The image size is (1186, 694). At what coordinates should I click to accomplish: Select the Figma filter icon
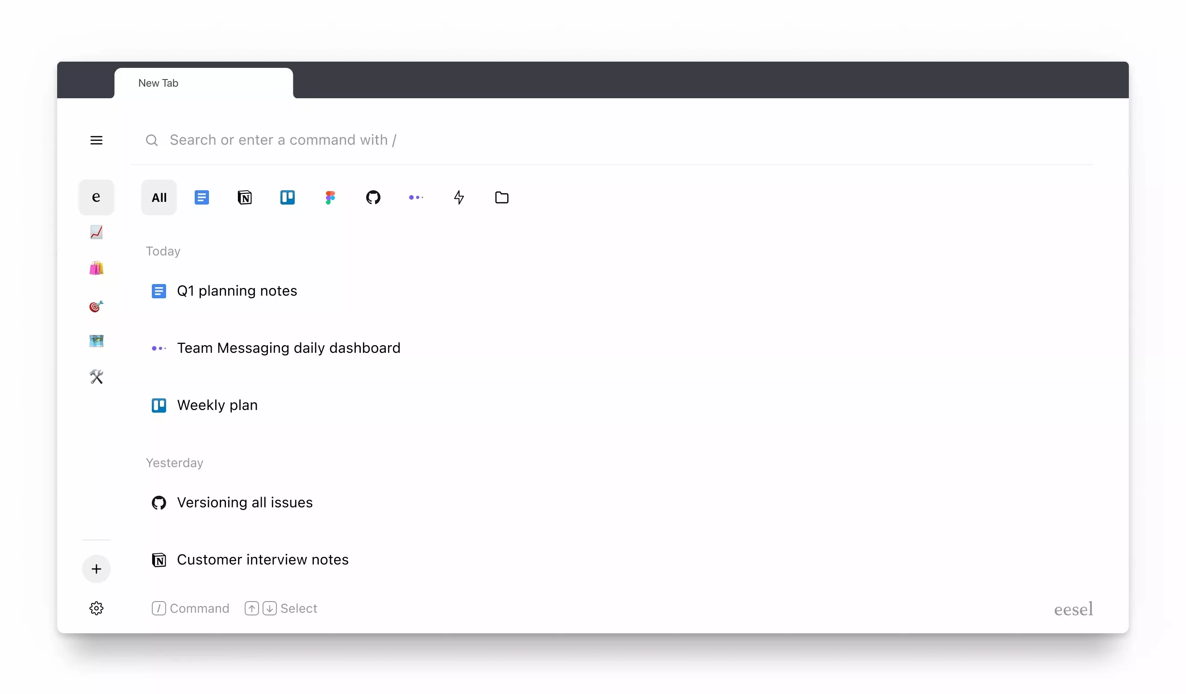click(330, 196)
